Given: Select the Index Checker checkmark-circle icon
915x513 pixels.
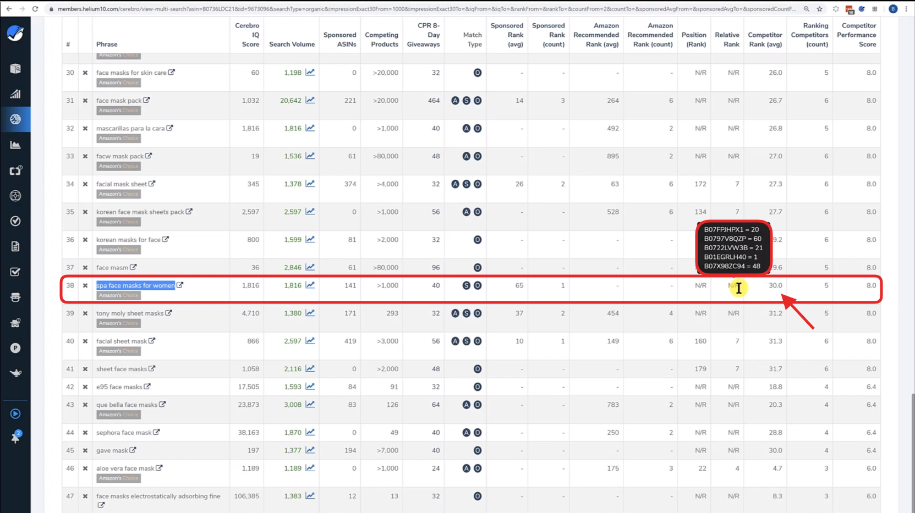Looking at the screenshot, I should point(15,221).
